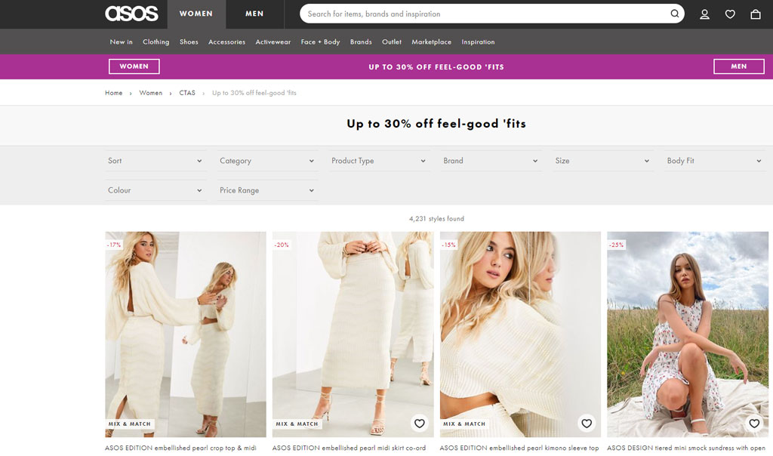The width and height of the screenshot is (773, 456).
Task: Open the New in menu
Action: point(121,42)
